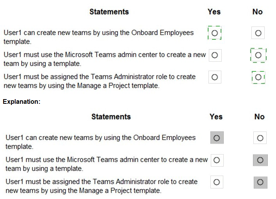This screenshot has height=199, width=276.
Task: Select Yes for Onboard Employees in top table
Action: pos(214,33)
